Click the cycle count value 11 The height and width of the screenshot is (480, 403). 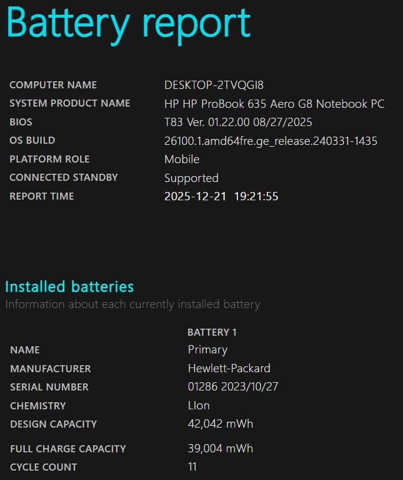pos(192,466)
